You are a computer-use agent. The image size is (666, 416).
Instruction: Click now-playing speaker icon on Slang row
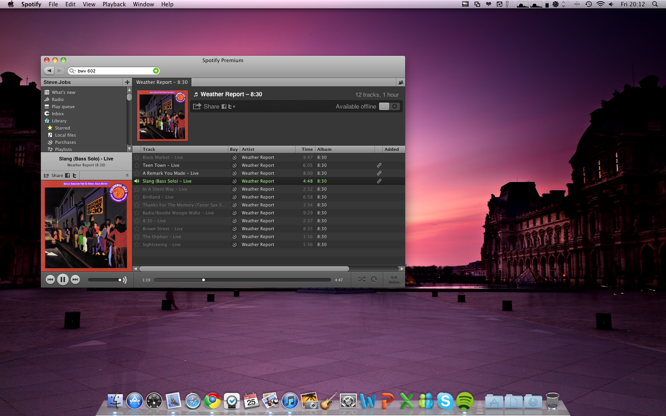(137, 181)
